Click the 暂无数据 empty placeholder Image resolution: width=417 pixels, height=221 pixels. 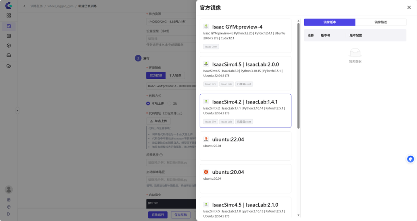355,56
